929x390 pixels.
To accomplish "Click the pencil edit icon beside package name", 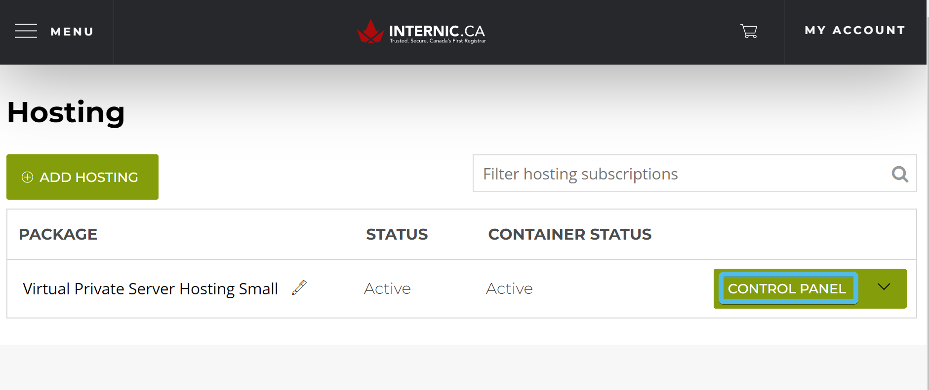I will point(299,287).
